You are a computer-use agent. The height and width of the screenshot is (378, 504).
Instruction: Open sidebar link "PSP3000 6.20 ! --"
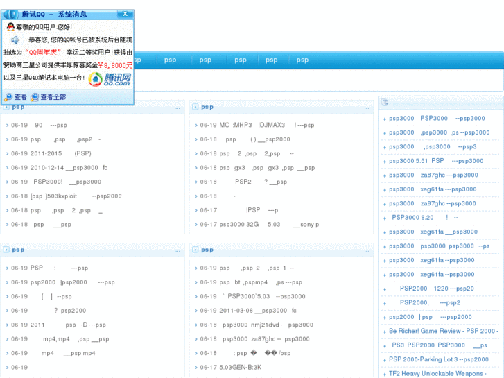424,218
